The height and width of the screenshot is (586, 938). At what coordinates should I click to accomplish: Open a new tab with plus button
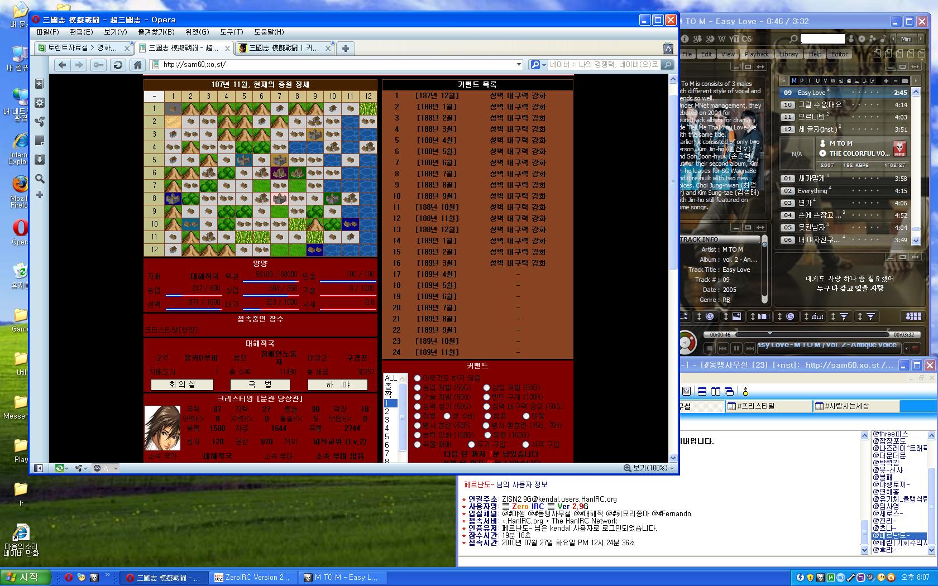click(x=346, y=49)
